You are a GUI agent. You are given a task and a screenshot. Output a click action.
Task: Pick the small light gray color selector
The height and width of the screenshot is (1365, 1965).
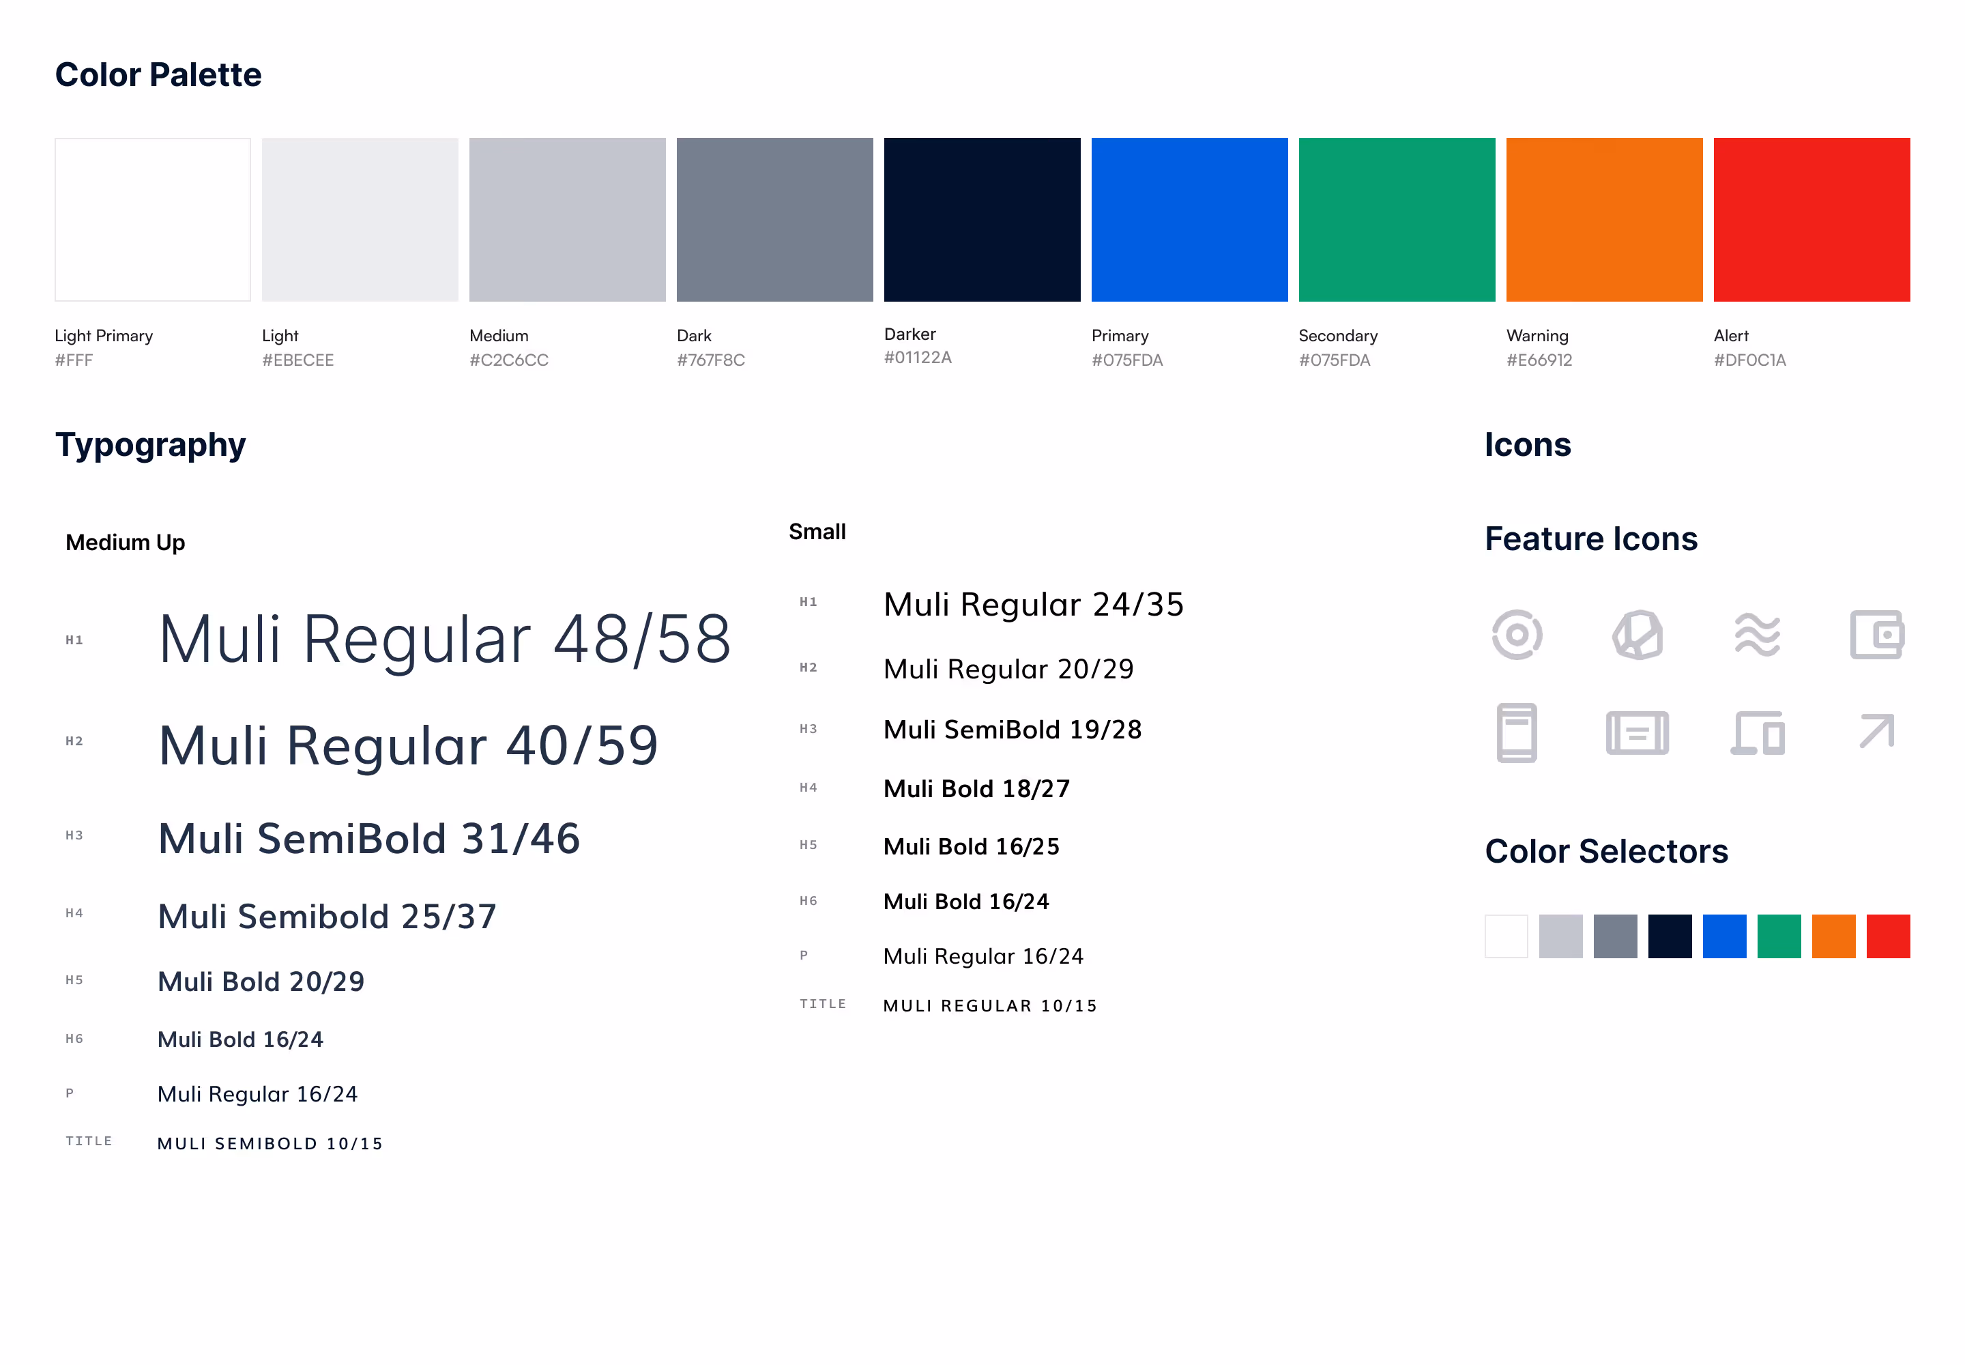pos(1560,936)
